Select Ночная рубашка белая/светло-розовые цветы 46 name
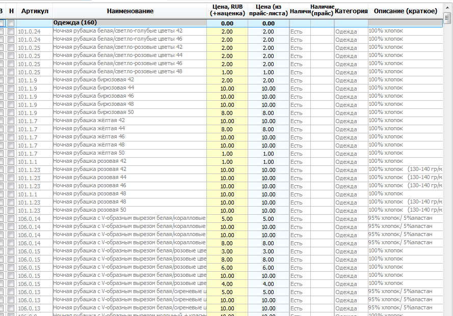The image size is (453, 316). [x=118, y=63]
